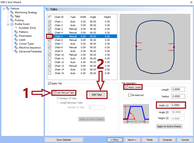This screenshot has width=194, height=143.
Task: Click the lead Length input field
Action: click(178, 89)
